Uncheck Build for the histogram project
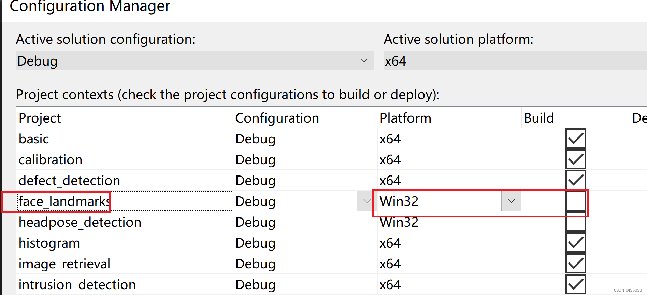 point(575,242)
